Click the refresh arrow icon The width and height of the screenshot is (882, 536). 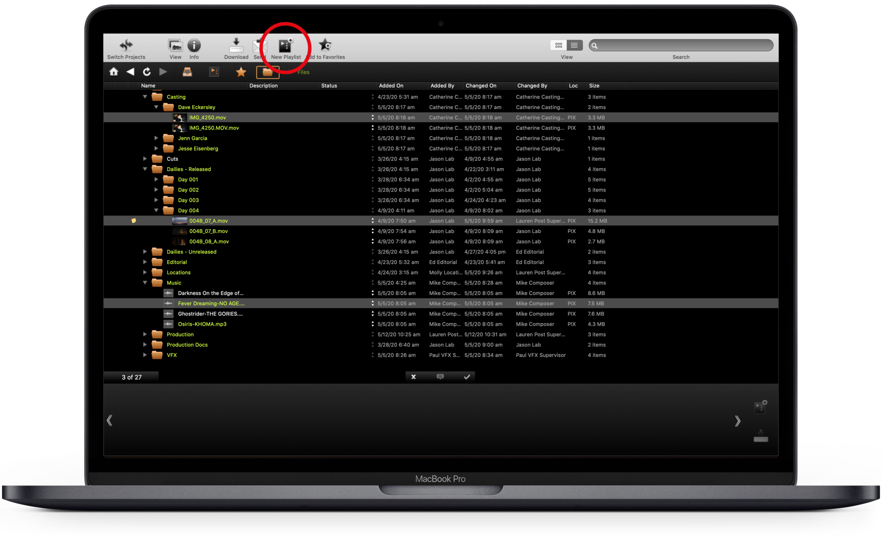point(146,72)
